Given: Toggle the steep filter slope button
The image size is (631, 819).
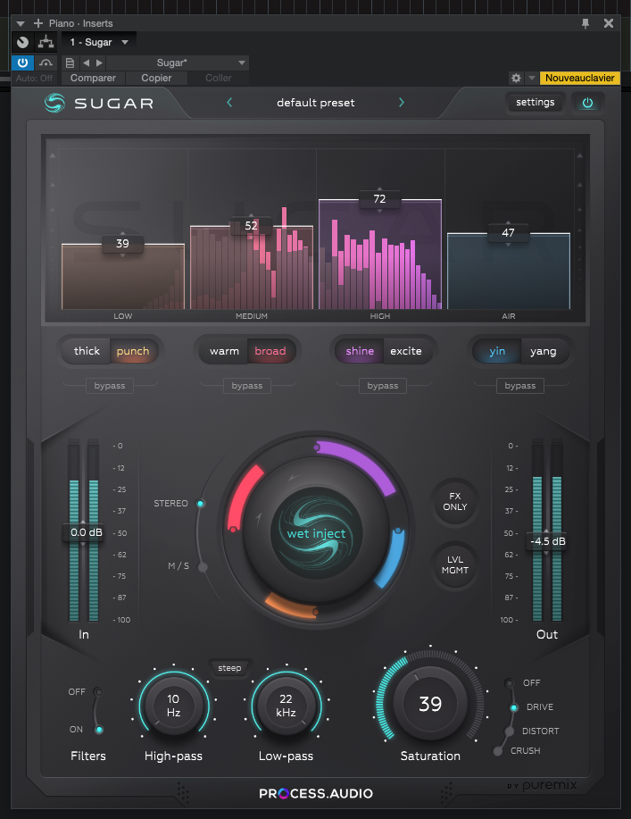Looking at the screenshot, I should 229,668.
